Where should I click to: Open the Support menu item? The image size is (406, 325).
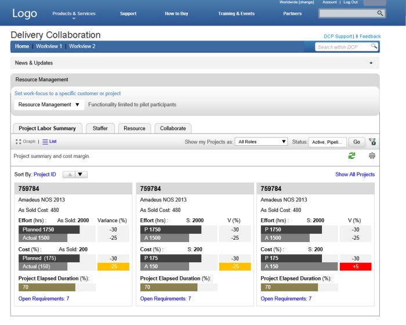point(128,14)
